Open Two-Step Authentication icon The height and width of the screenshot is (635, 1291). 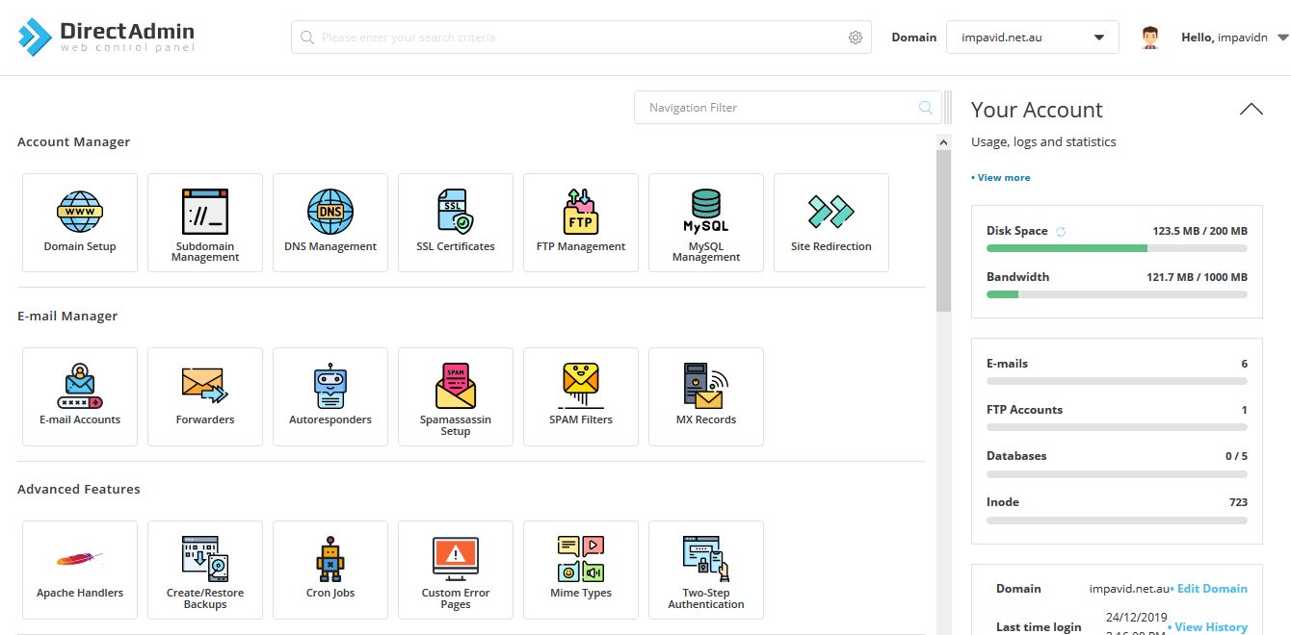pyautogui.click(x=706, y=560)
